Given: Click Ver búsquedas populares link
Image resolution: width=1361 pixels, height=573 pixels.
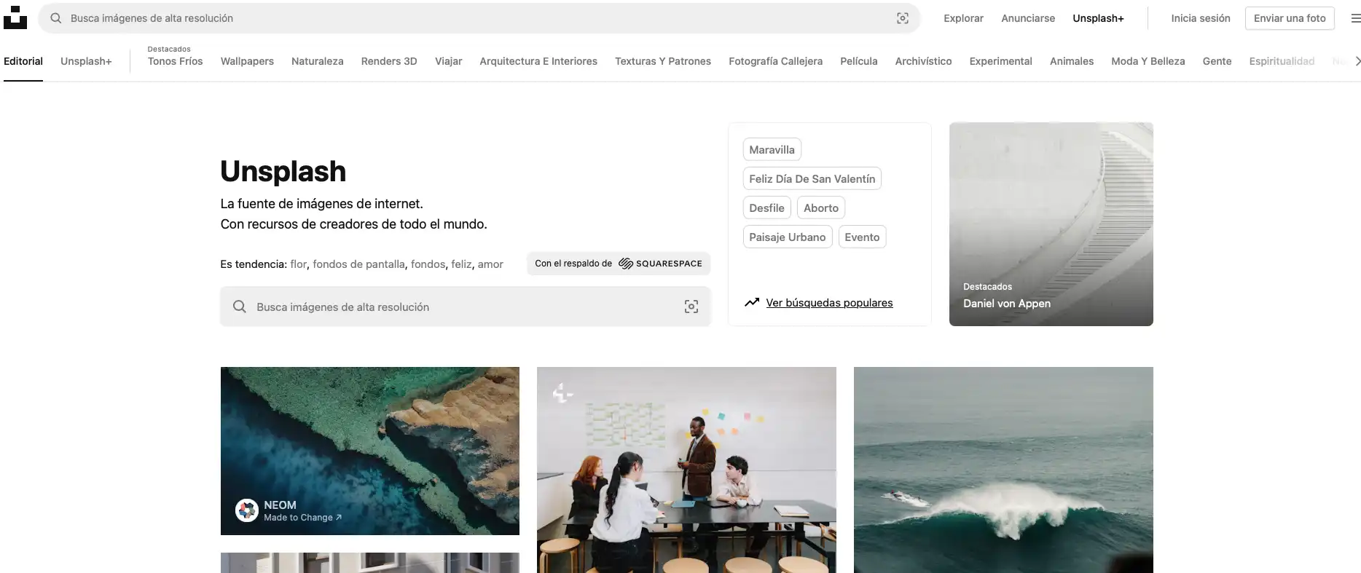Looking at the screenshot, I should pos(829,302).
